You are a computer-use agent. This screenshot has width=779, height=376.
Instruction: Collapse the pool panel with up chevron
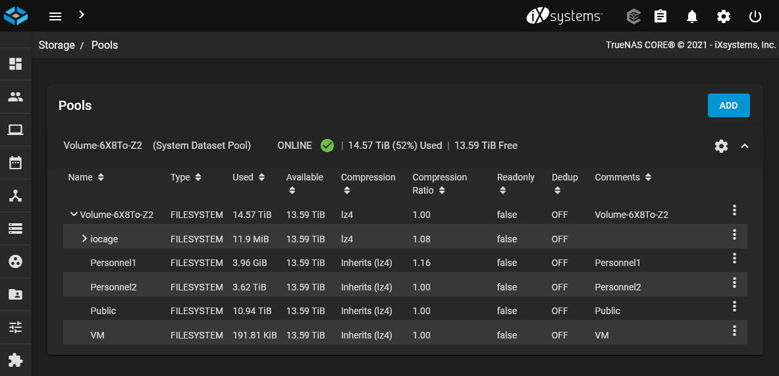click(x=744, y=146)
